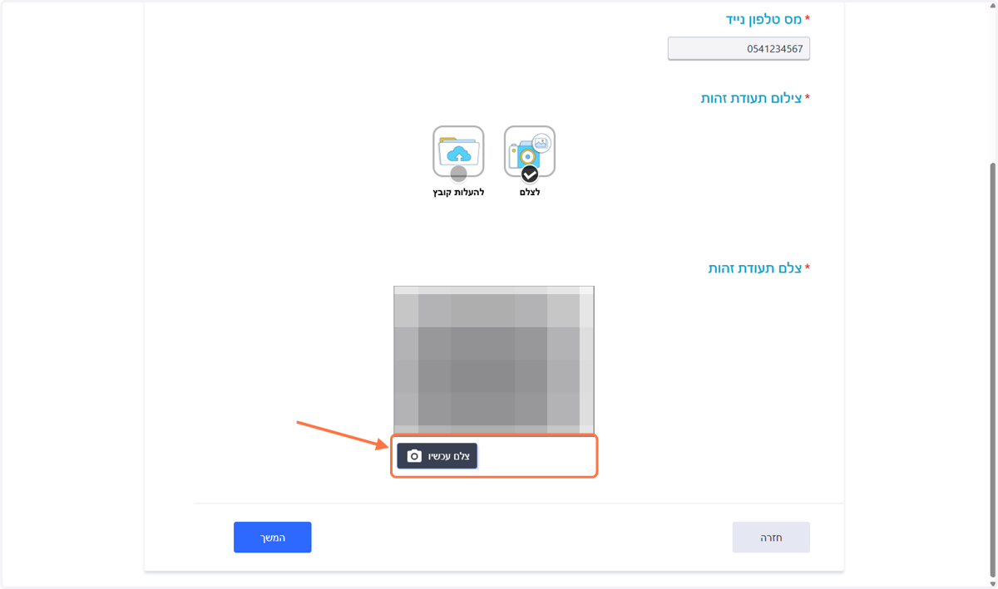This screenshot has height=589, width=998.
Task: Toggle the gray radio under upload file option
Action: pos(458,174)
